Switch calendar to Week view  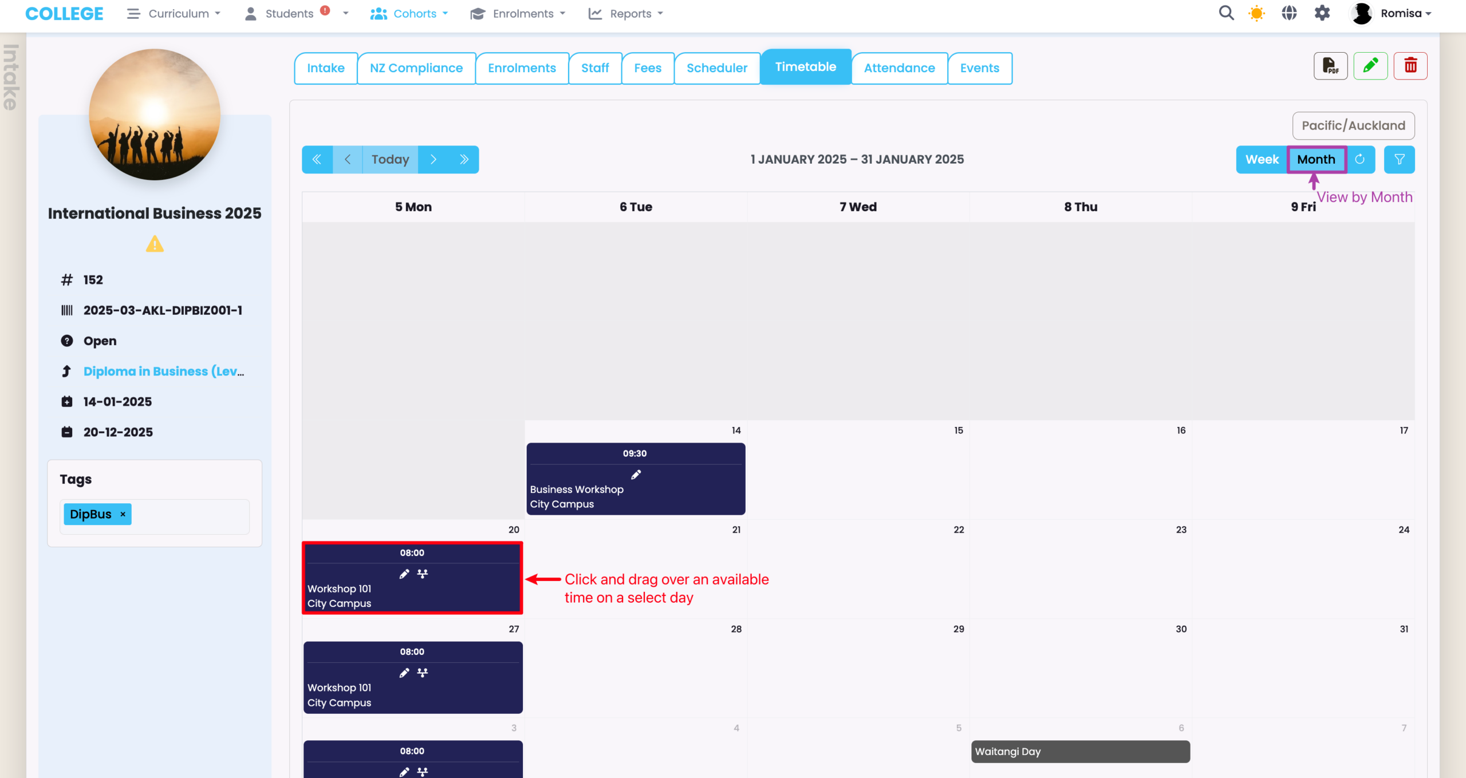coord(1262,160)
